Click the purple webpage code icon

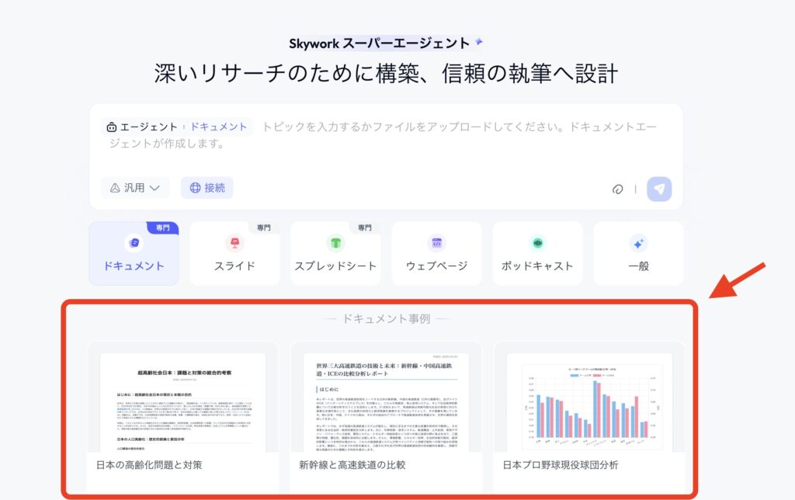tap(436, 243)
